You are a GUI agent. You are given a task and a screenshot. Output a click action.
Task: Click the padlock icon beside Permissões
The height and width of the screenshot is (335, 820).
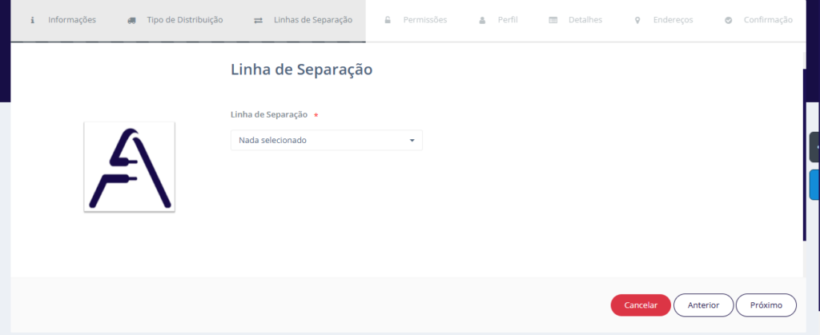click(x=388, y=20)
